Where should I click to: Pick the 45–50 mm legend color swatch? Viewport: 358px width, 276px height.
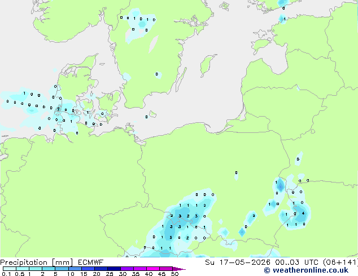click(x=166, y=269)
